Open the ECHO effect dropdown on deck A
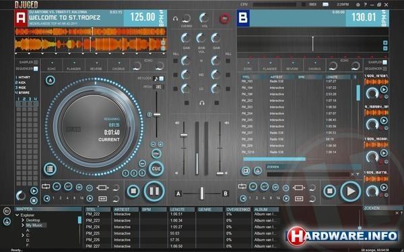The height and width of the screenshot is (252, 404). coord(52,62)
